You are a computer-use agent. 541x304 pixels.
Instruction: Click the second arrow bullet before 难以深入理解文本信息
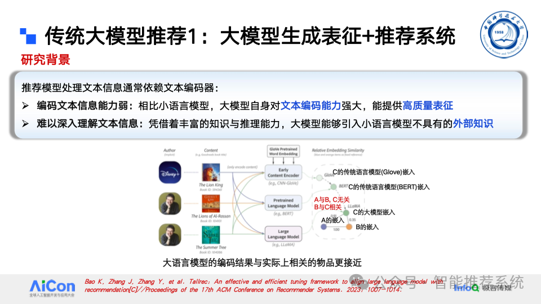[25, 123]
